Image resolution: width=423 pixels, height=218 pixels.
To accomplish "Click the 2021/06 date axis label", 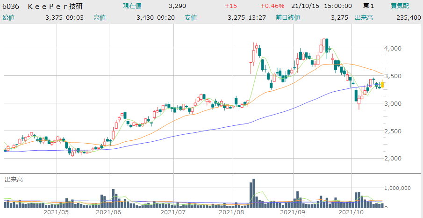I will pyautogui.click(x=108, y=212).
